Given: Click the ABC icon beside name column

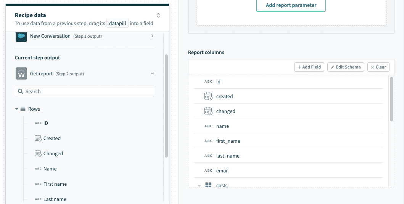Looking at the screenshot, I should [x=208, y=126].
